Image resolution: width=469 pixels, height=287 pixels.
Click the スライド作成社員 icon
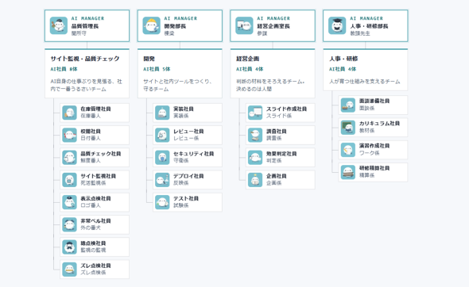255,113
